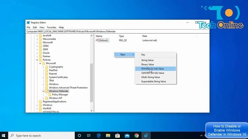Choose Key from the New submenu

click(x=156, y=54)
